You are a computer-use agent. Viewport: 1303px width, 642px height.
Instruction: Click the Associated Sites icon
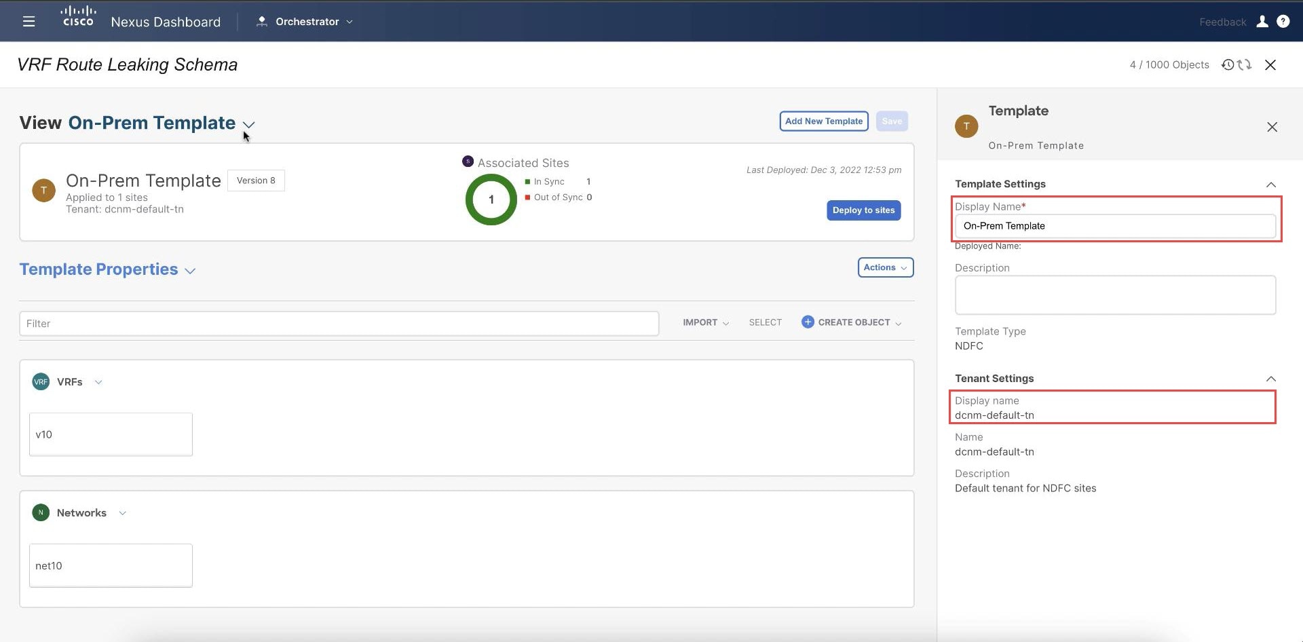[x=468, y=162]
